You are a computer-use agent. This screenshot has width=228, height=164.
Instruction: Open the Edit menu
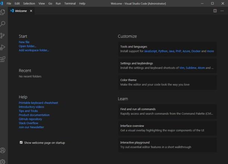coord(17,3)
